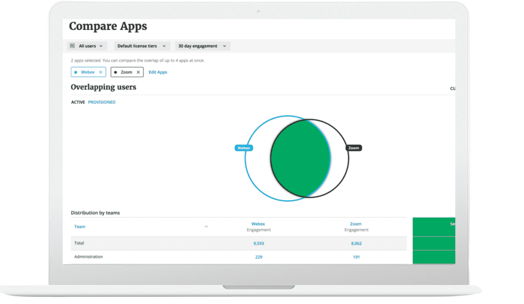Remove the Zoom app chip with X
Viewport: 524px width, 304px height.
pos(138,72)
